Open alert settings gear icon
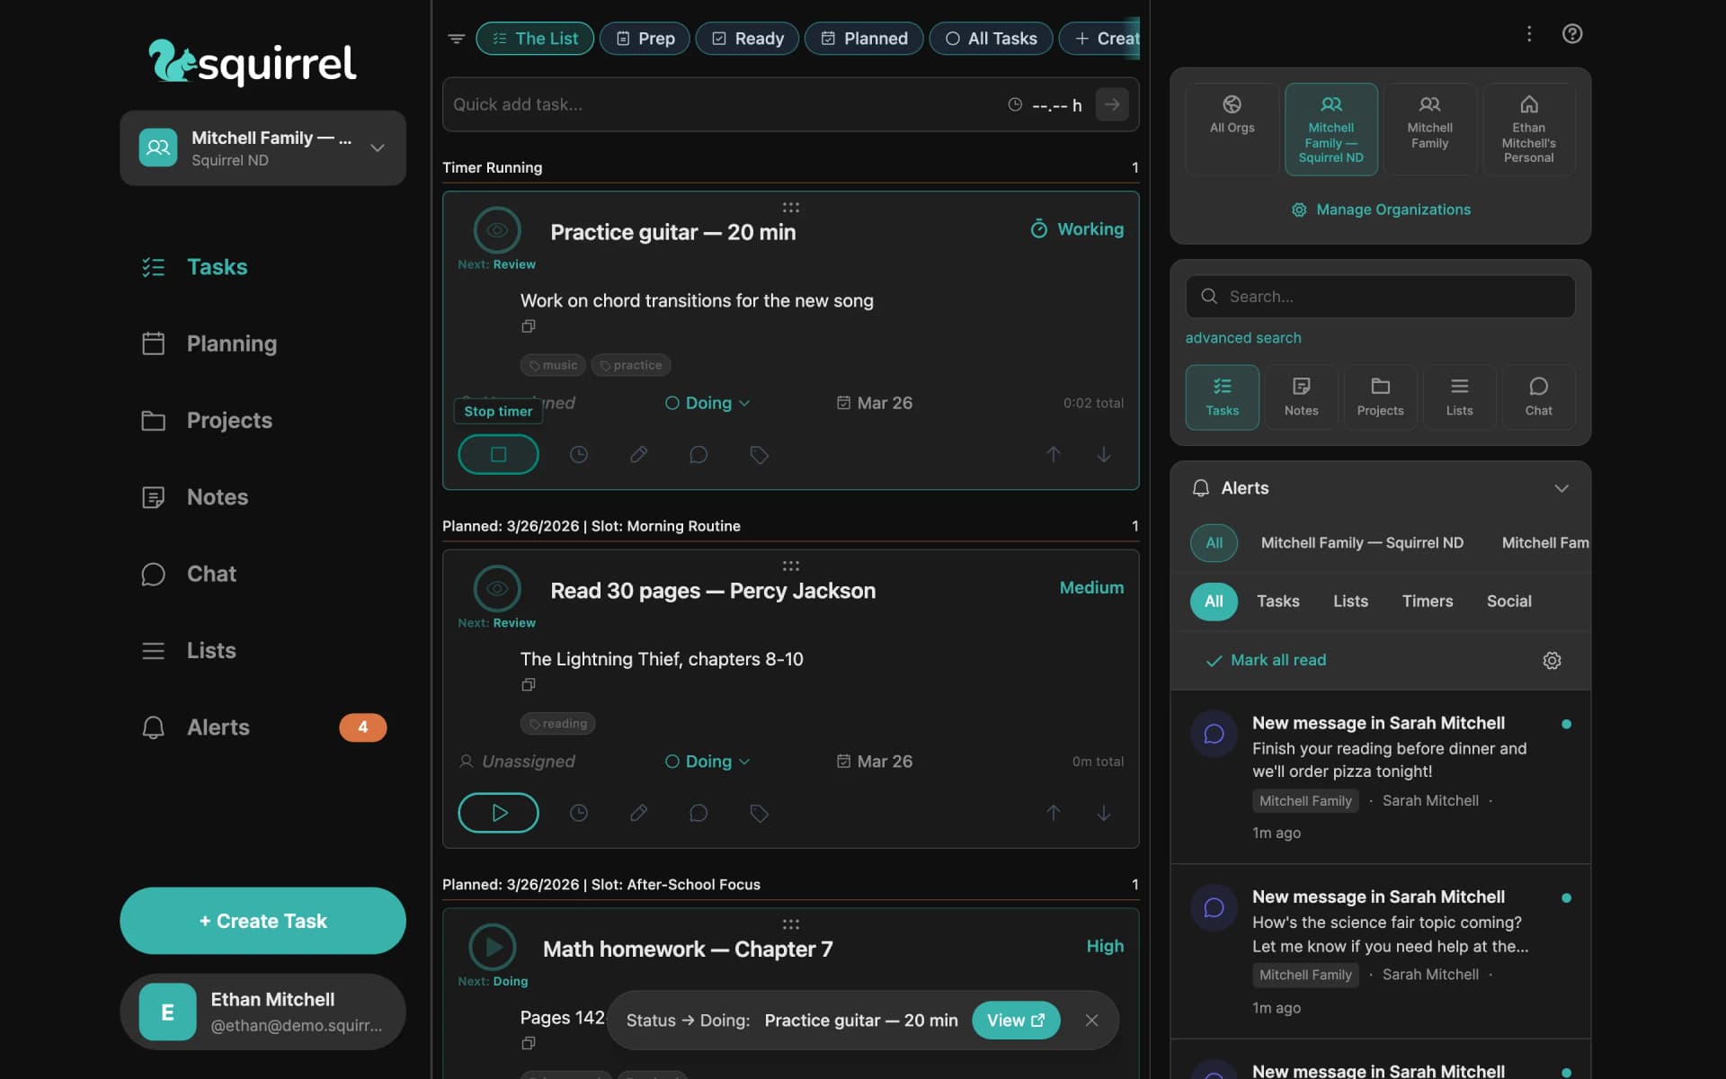Viewport: 1726px width, 1079px height. pos(1552,661)
